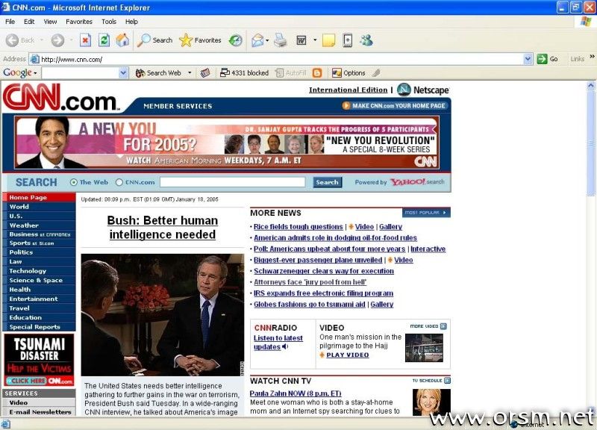Open the TV Schedule square icon
Screen dimensions: 597x430
click(447, 381)
